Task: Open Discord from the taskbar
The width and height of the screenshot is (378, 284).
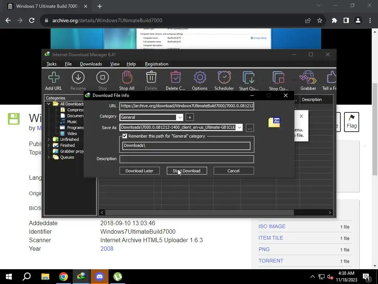Action: (100, 277)
